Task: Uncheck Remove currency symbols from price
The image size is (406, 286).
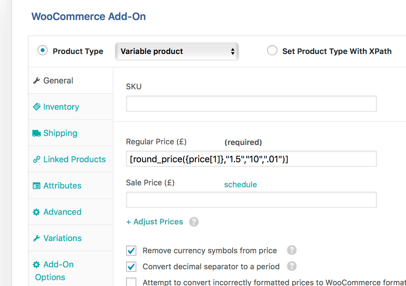Action: pyautogui.click(x=131, y=251)
